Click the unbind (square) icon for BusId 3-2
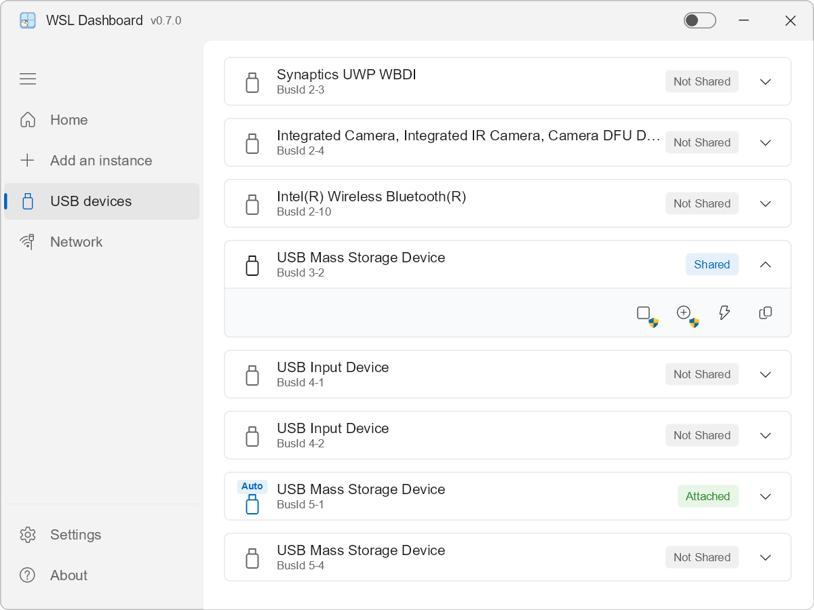The height and width of the screenshot is (610, 814). pos(644,312)
